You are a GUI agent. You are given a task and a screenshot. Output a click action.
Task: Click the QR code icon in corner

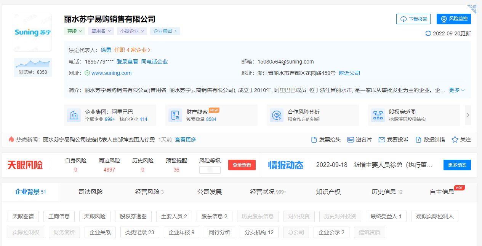[x=472, y=9]
